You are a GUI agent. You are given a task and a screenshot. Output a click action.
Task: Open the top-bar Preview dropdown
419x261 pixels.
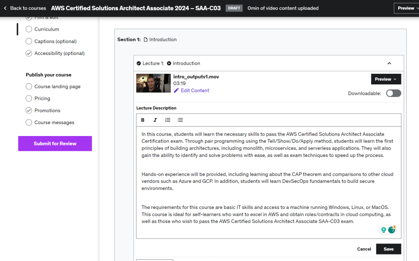click(x=408, y=8)
